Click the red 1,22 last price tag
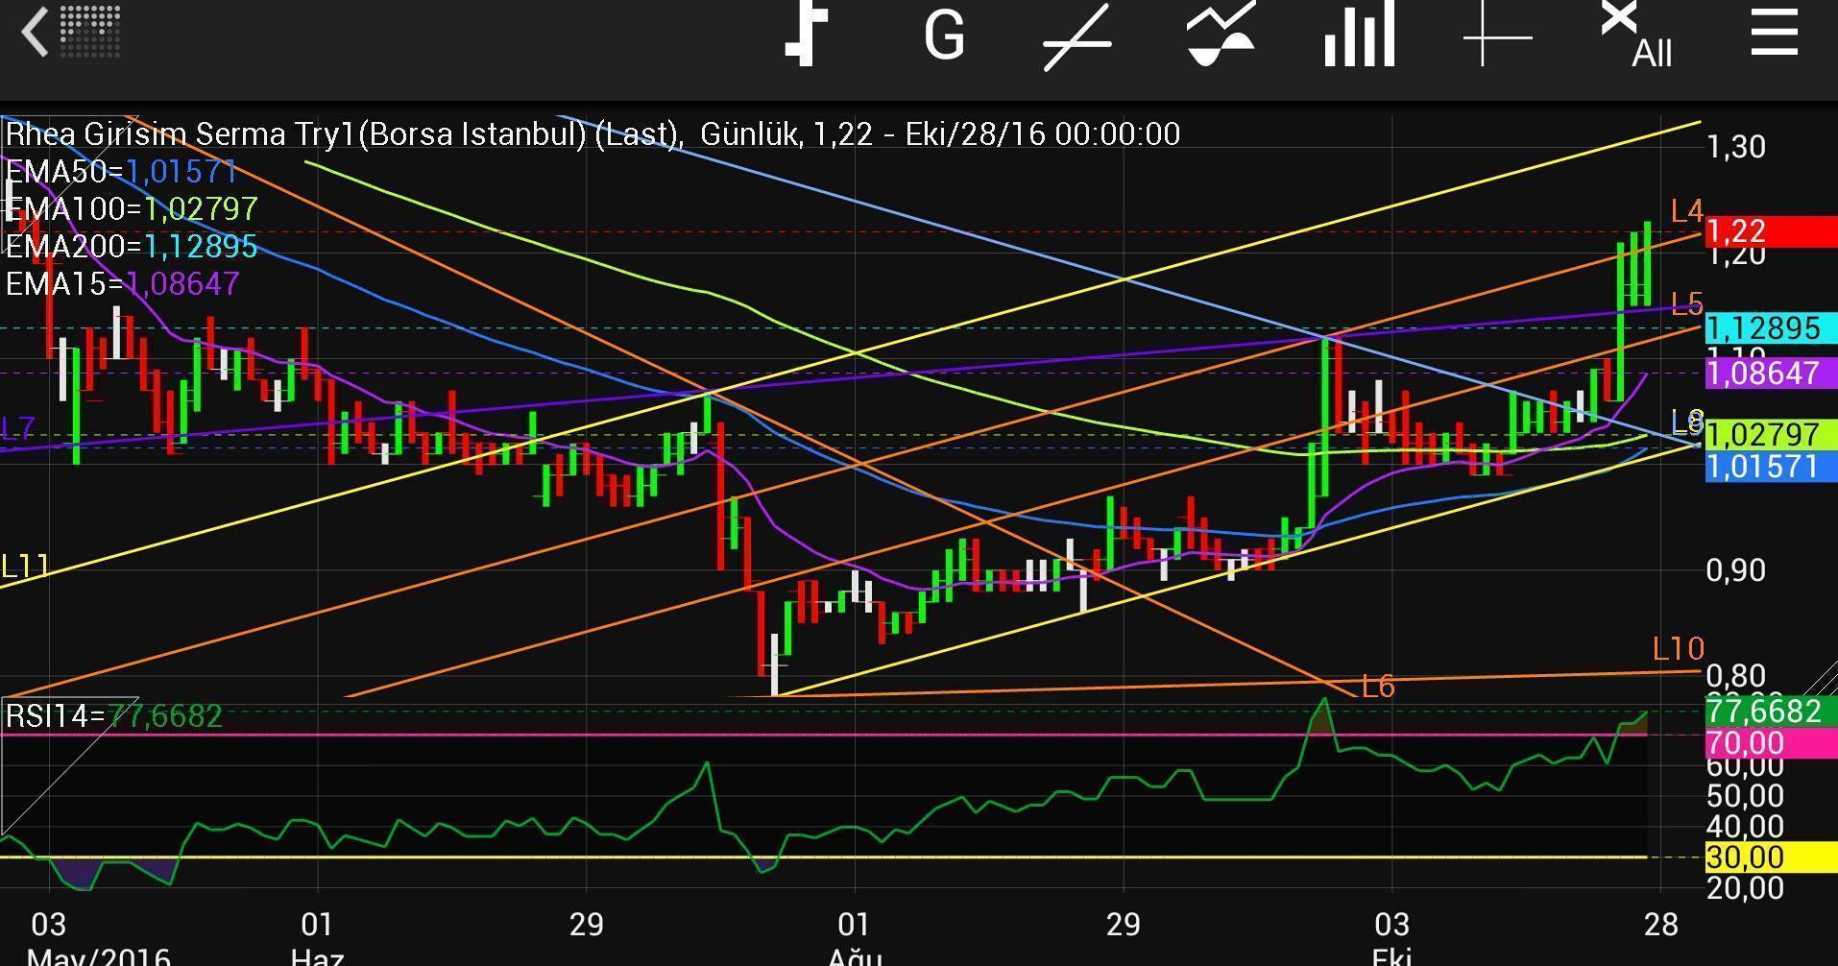The image size is (1838, 966). 1769,231
